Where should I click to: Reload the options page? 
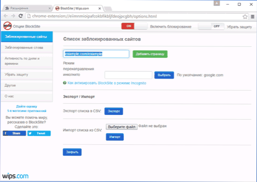point(21,16)
